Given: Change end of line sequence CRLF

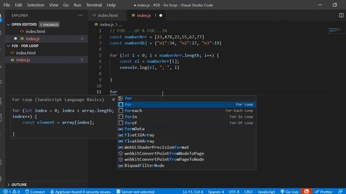Looking at the screenshot, I should click(x=249, y=192).
